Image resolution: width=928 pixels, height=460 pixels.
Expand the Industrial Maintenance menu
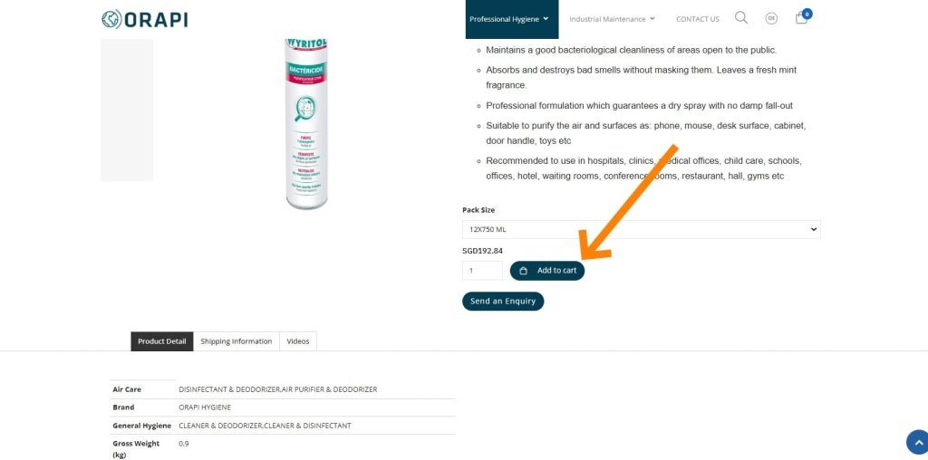point(612,19)
